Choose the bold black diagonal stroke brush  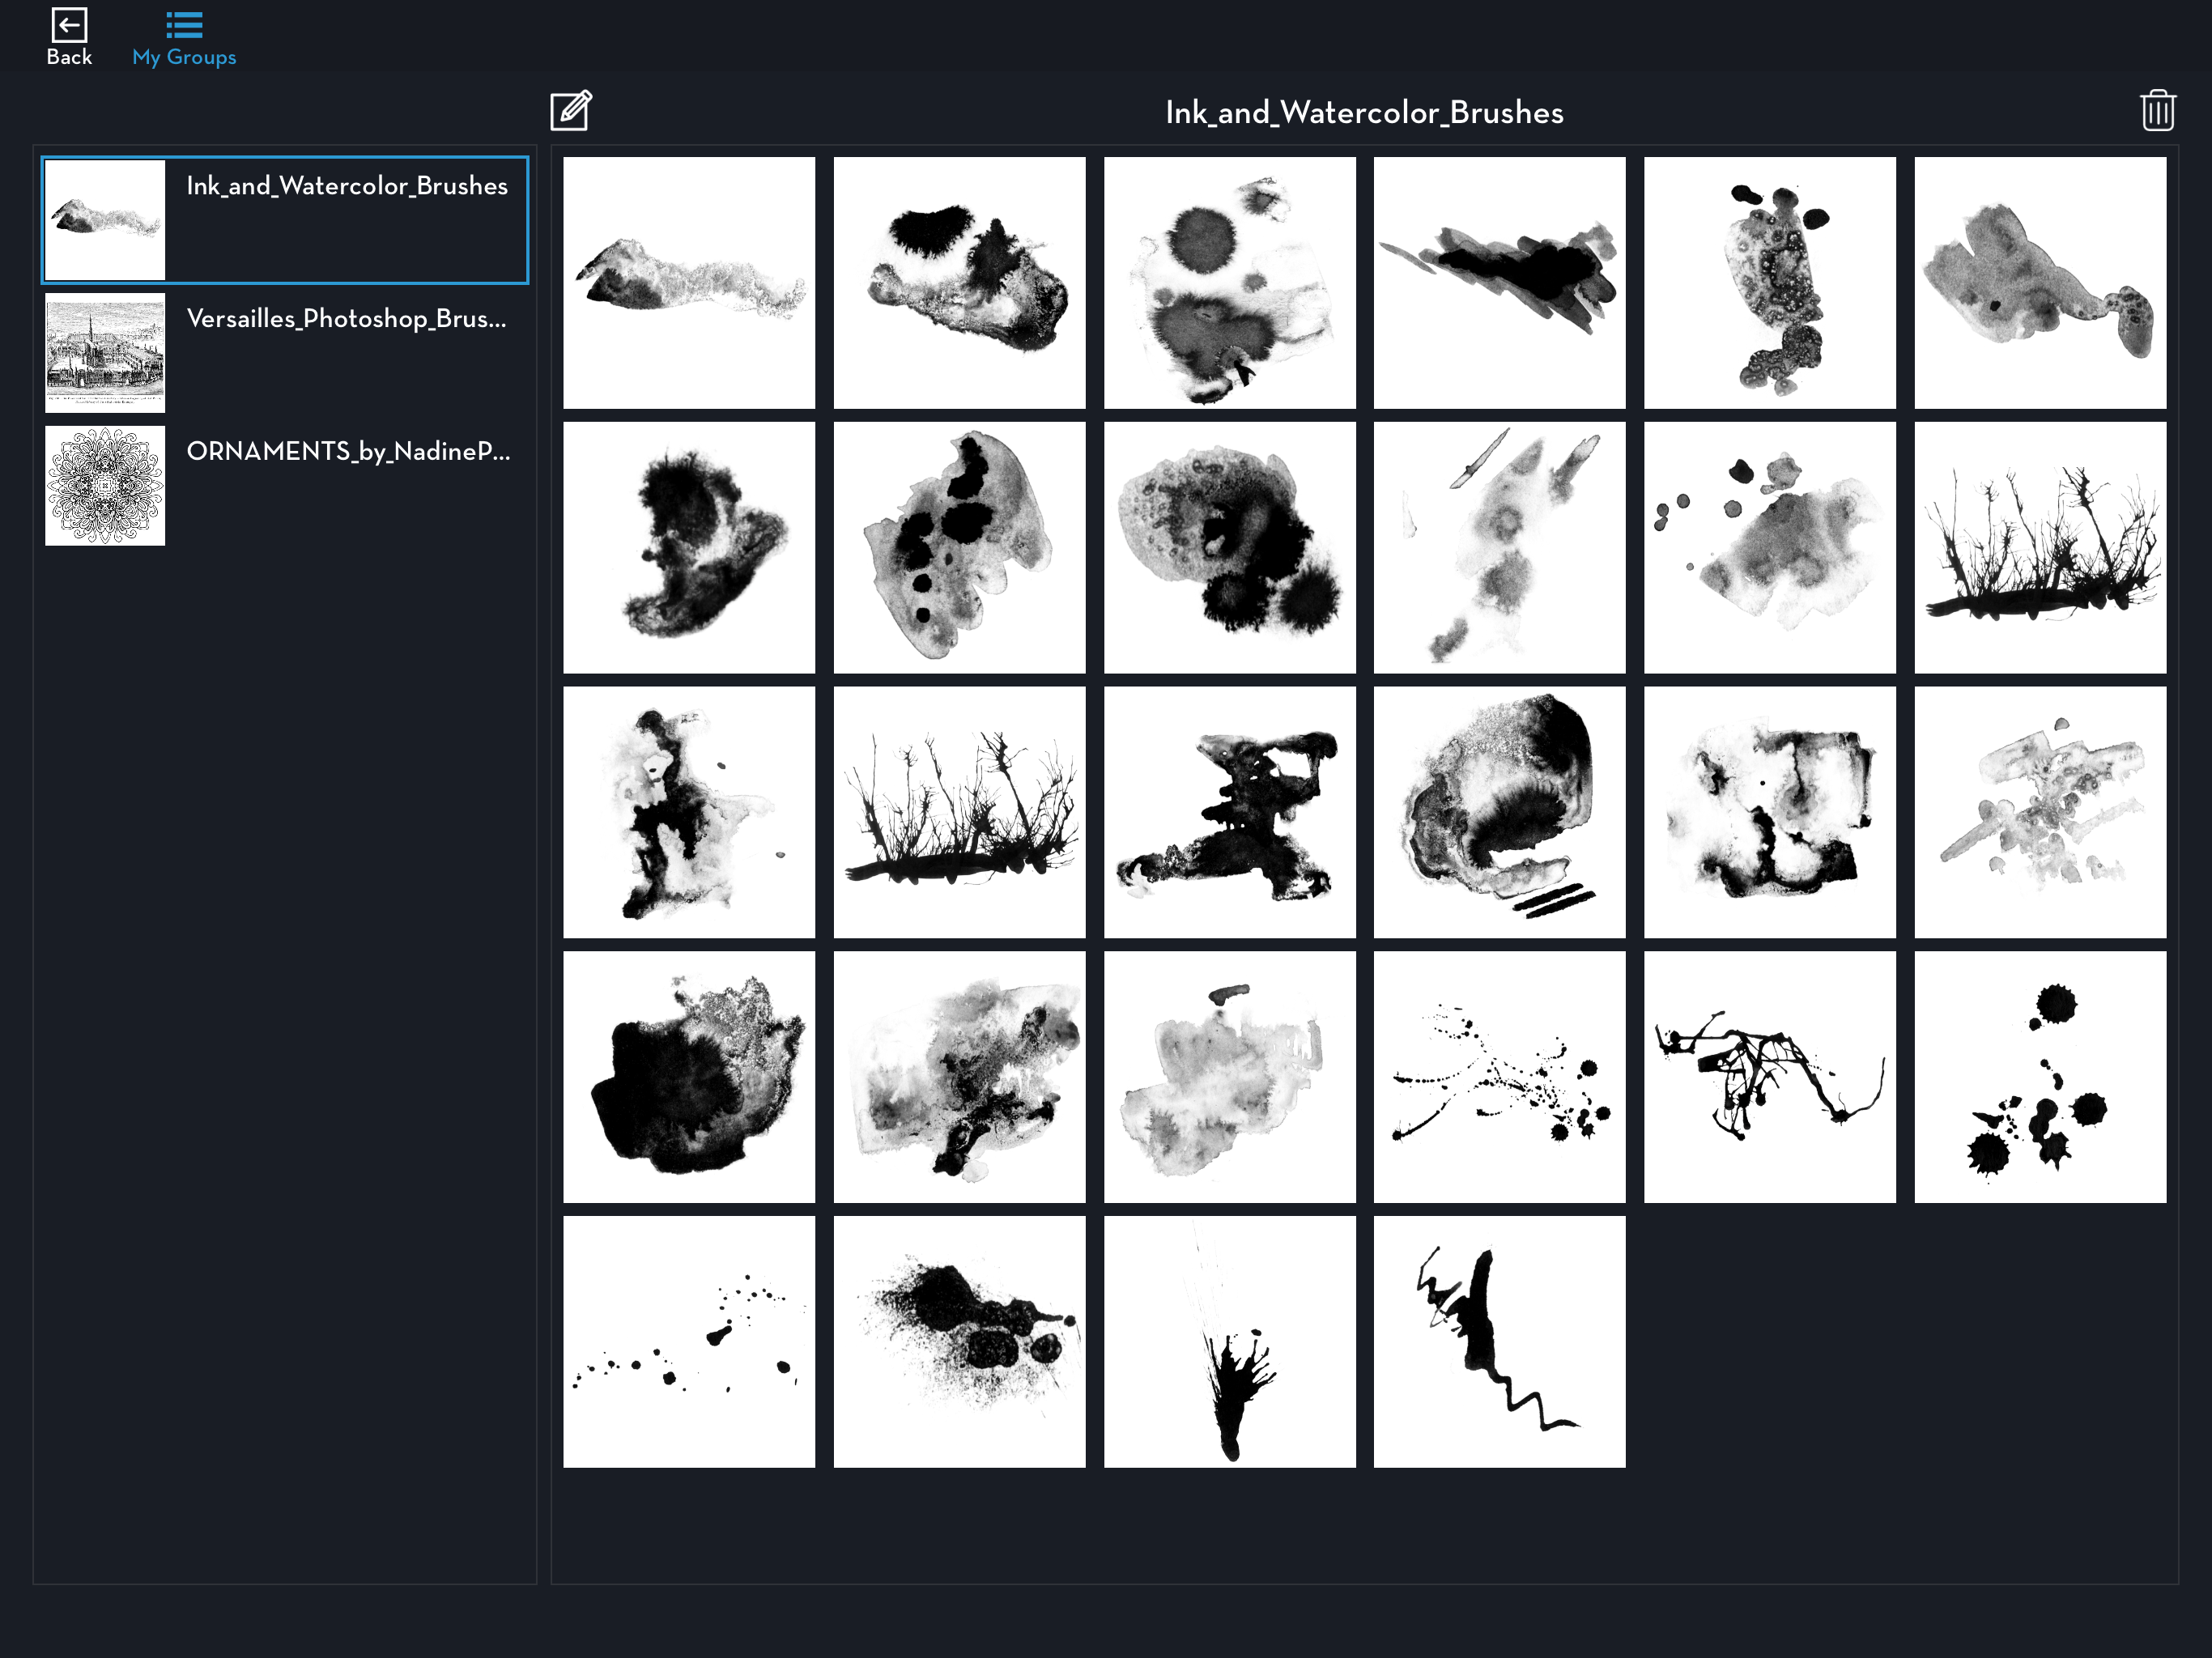coord(1499,283)
